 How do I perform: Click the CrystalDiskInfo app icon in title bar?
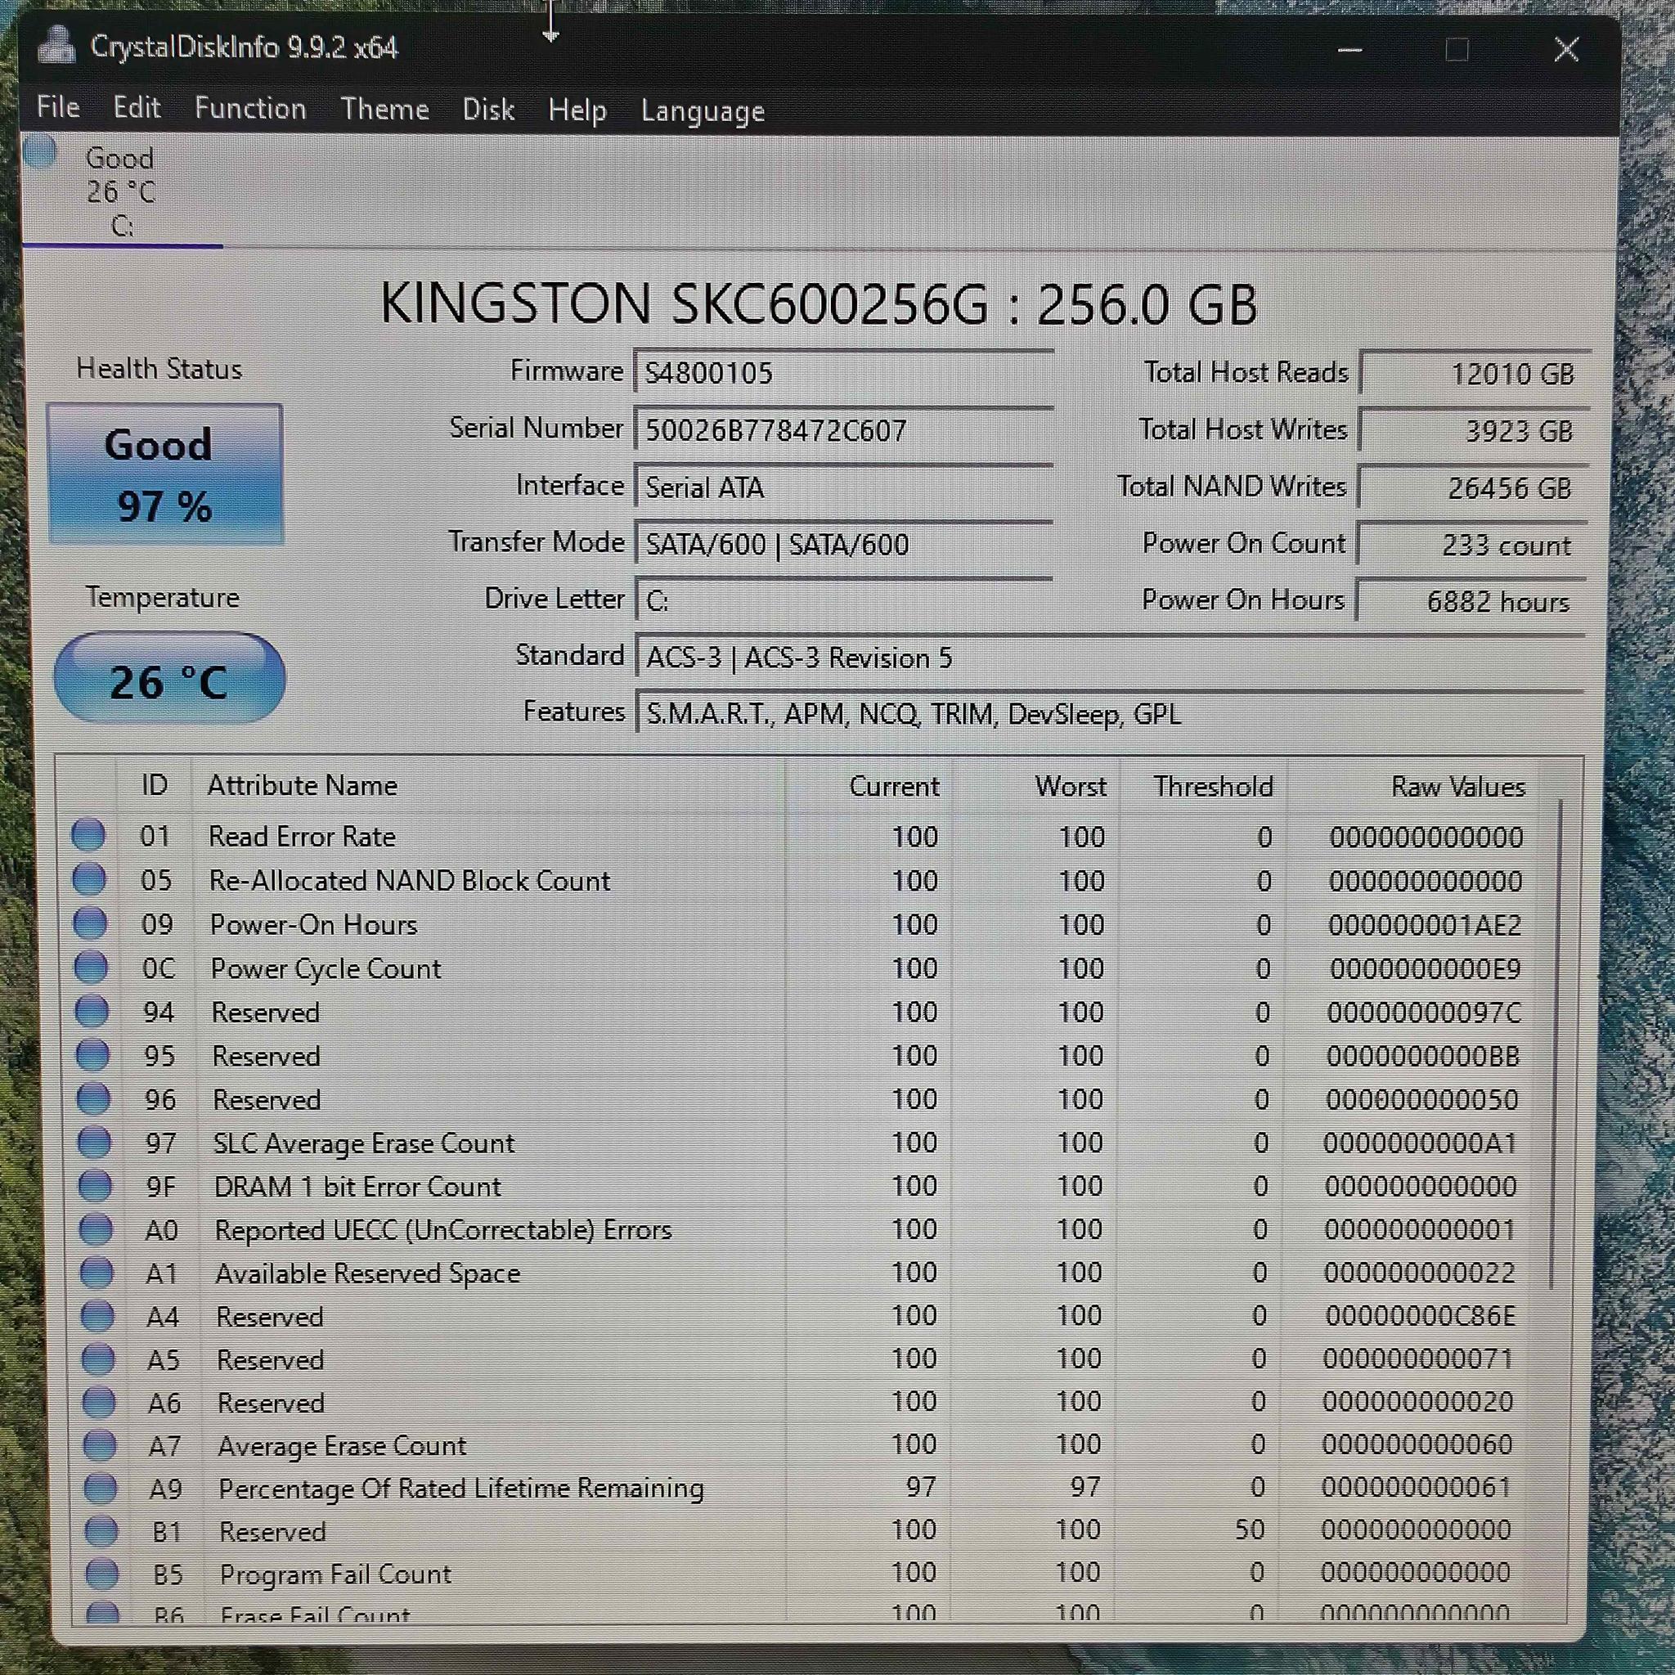pyautogui.click(x=56, y=45)
